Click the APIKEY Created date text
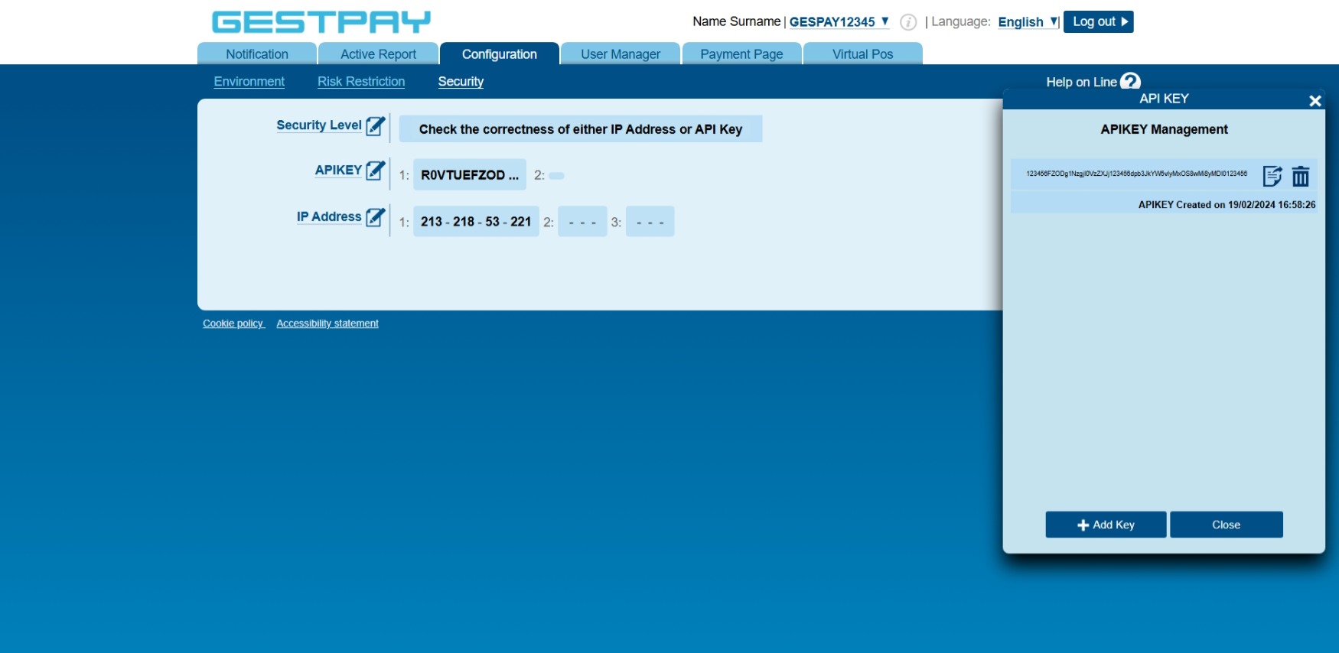The width and height of the screenshot is (1339, 653). click(1227, 204)
